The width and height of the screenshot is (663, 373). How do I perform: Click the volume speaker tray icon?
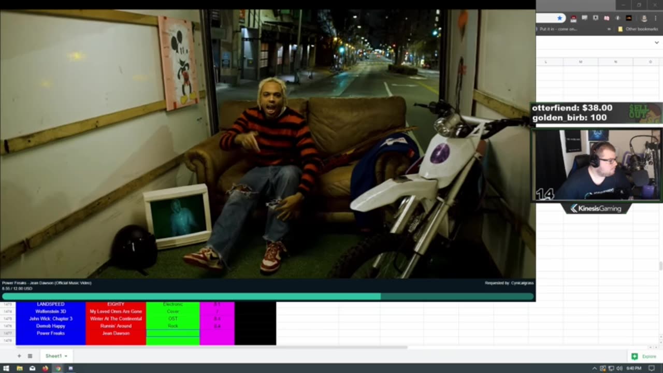point(619,368)
